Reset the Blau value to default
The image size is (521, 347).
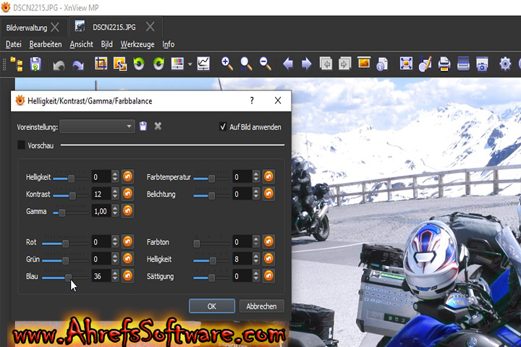pyautogui.click(x=127, y=276)
